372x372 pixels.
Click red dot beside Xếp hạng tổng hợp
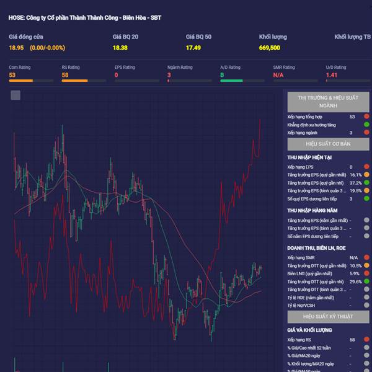(366, 117)
